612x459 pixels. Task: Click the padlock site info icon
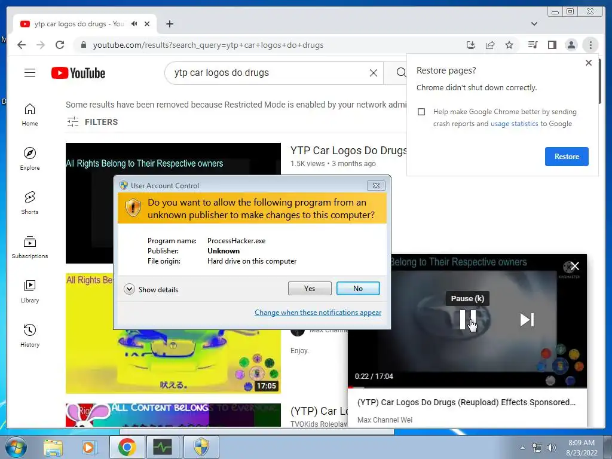(83, 45)
